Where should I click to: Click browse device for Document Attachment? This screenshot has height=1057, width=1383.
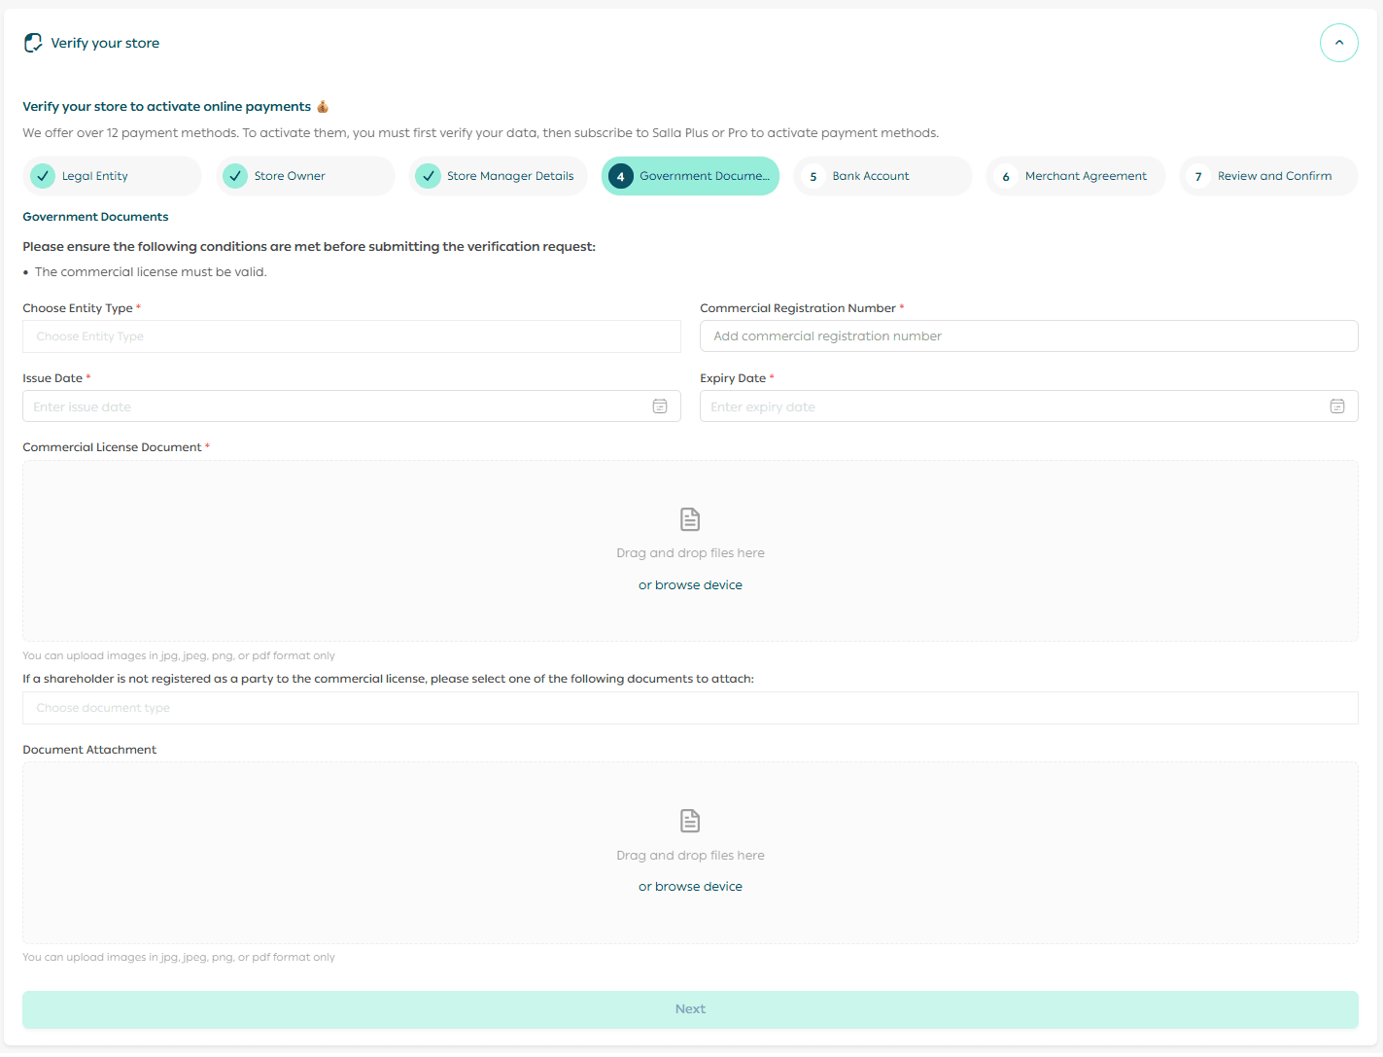coord(690,887)
